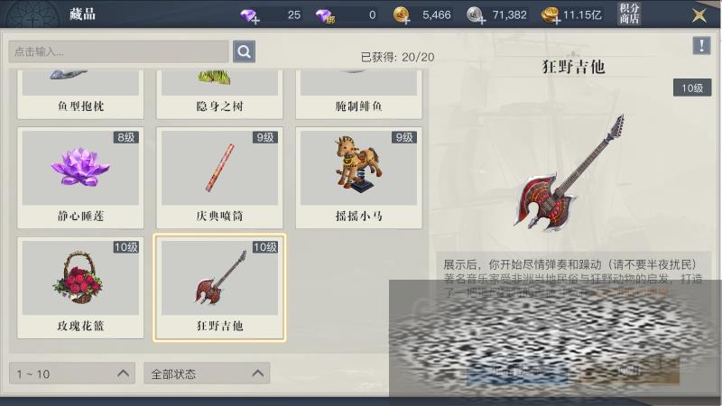The height and width of the screenshot is (406, 722).
Task: Select the 静心睡莲 lotus item
Action: pyautogui.click(x=80, y=178)
